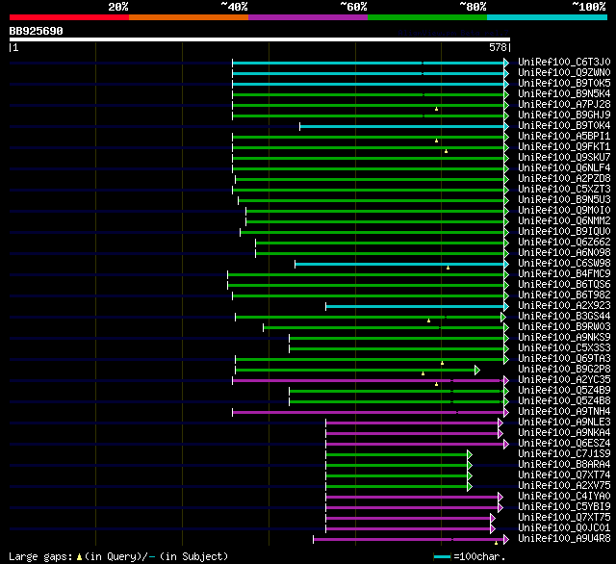Click the red 20% identity legend segment
This screenshot has width=616, height=564.
[69, 17]
